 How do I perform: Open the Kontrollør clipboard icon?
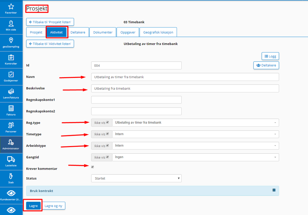tap(11, 57)
